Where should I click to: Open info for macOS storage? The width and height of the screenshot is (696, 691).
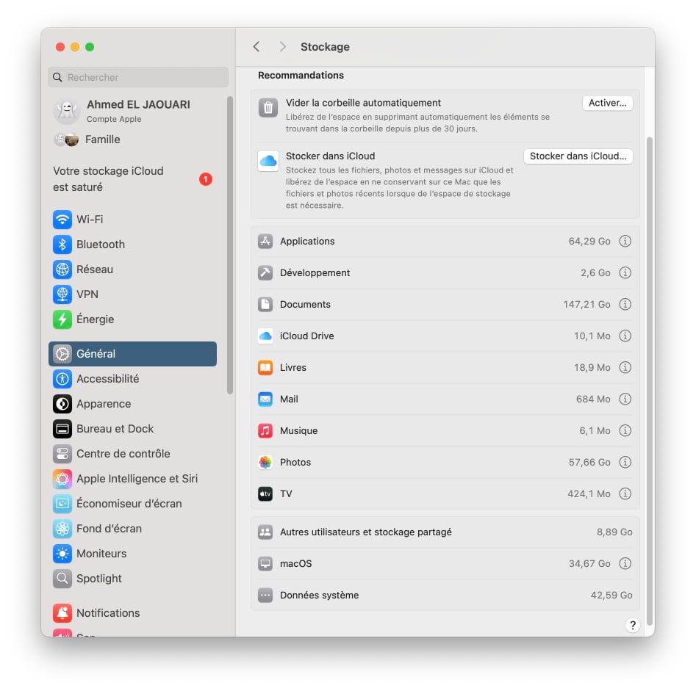[x=625, y=563]
